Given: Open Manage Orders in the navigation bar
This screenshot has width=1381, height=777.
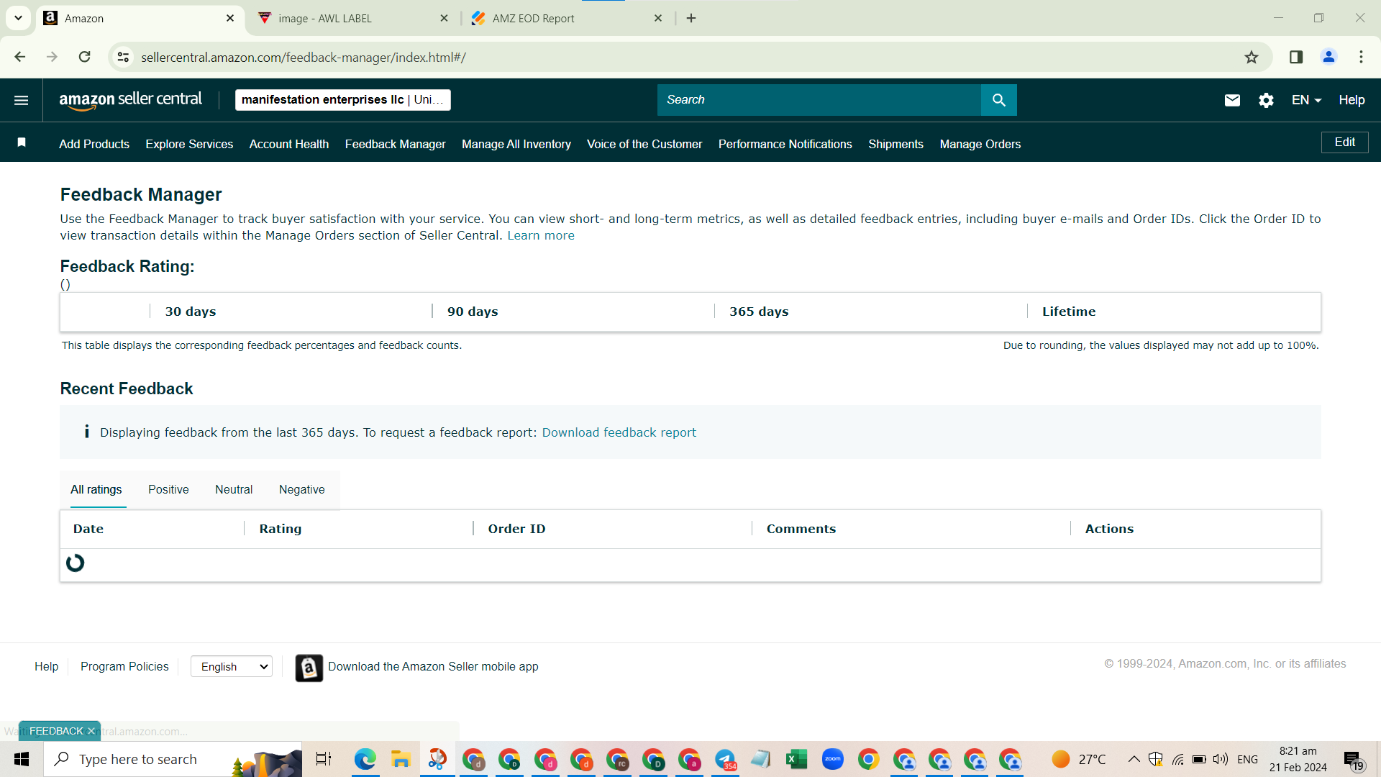Looking at the screenshot, I should tap(980, 145).
